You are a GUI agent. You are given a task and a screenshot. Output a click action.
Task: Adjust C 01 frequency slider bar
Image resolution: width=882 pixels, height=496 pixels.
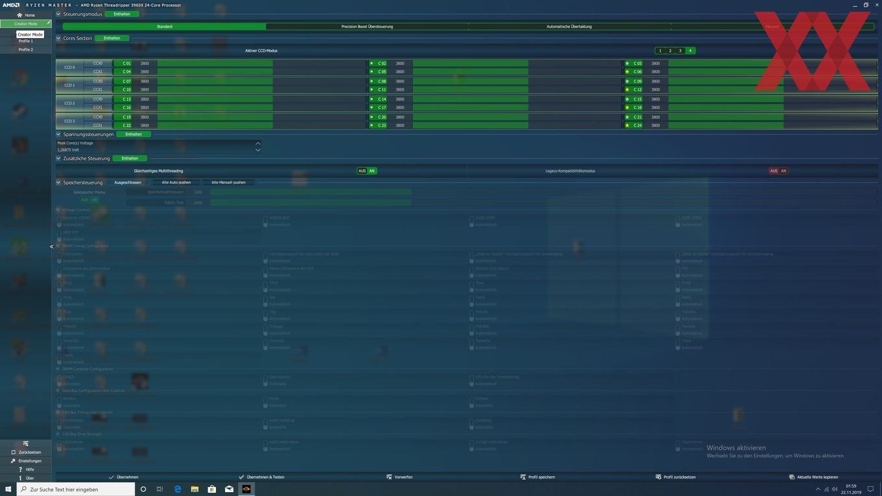[x=261, y=64]
